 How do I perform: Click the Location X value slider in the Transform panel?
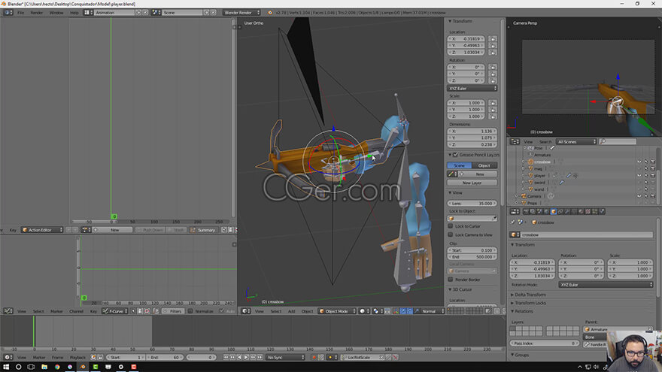(466, 39)
